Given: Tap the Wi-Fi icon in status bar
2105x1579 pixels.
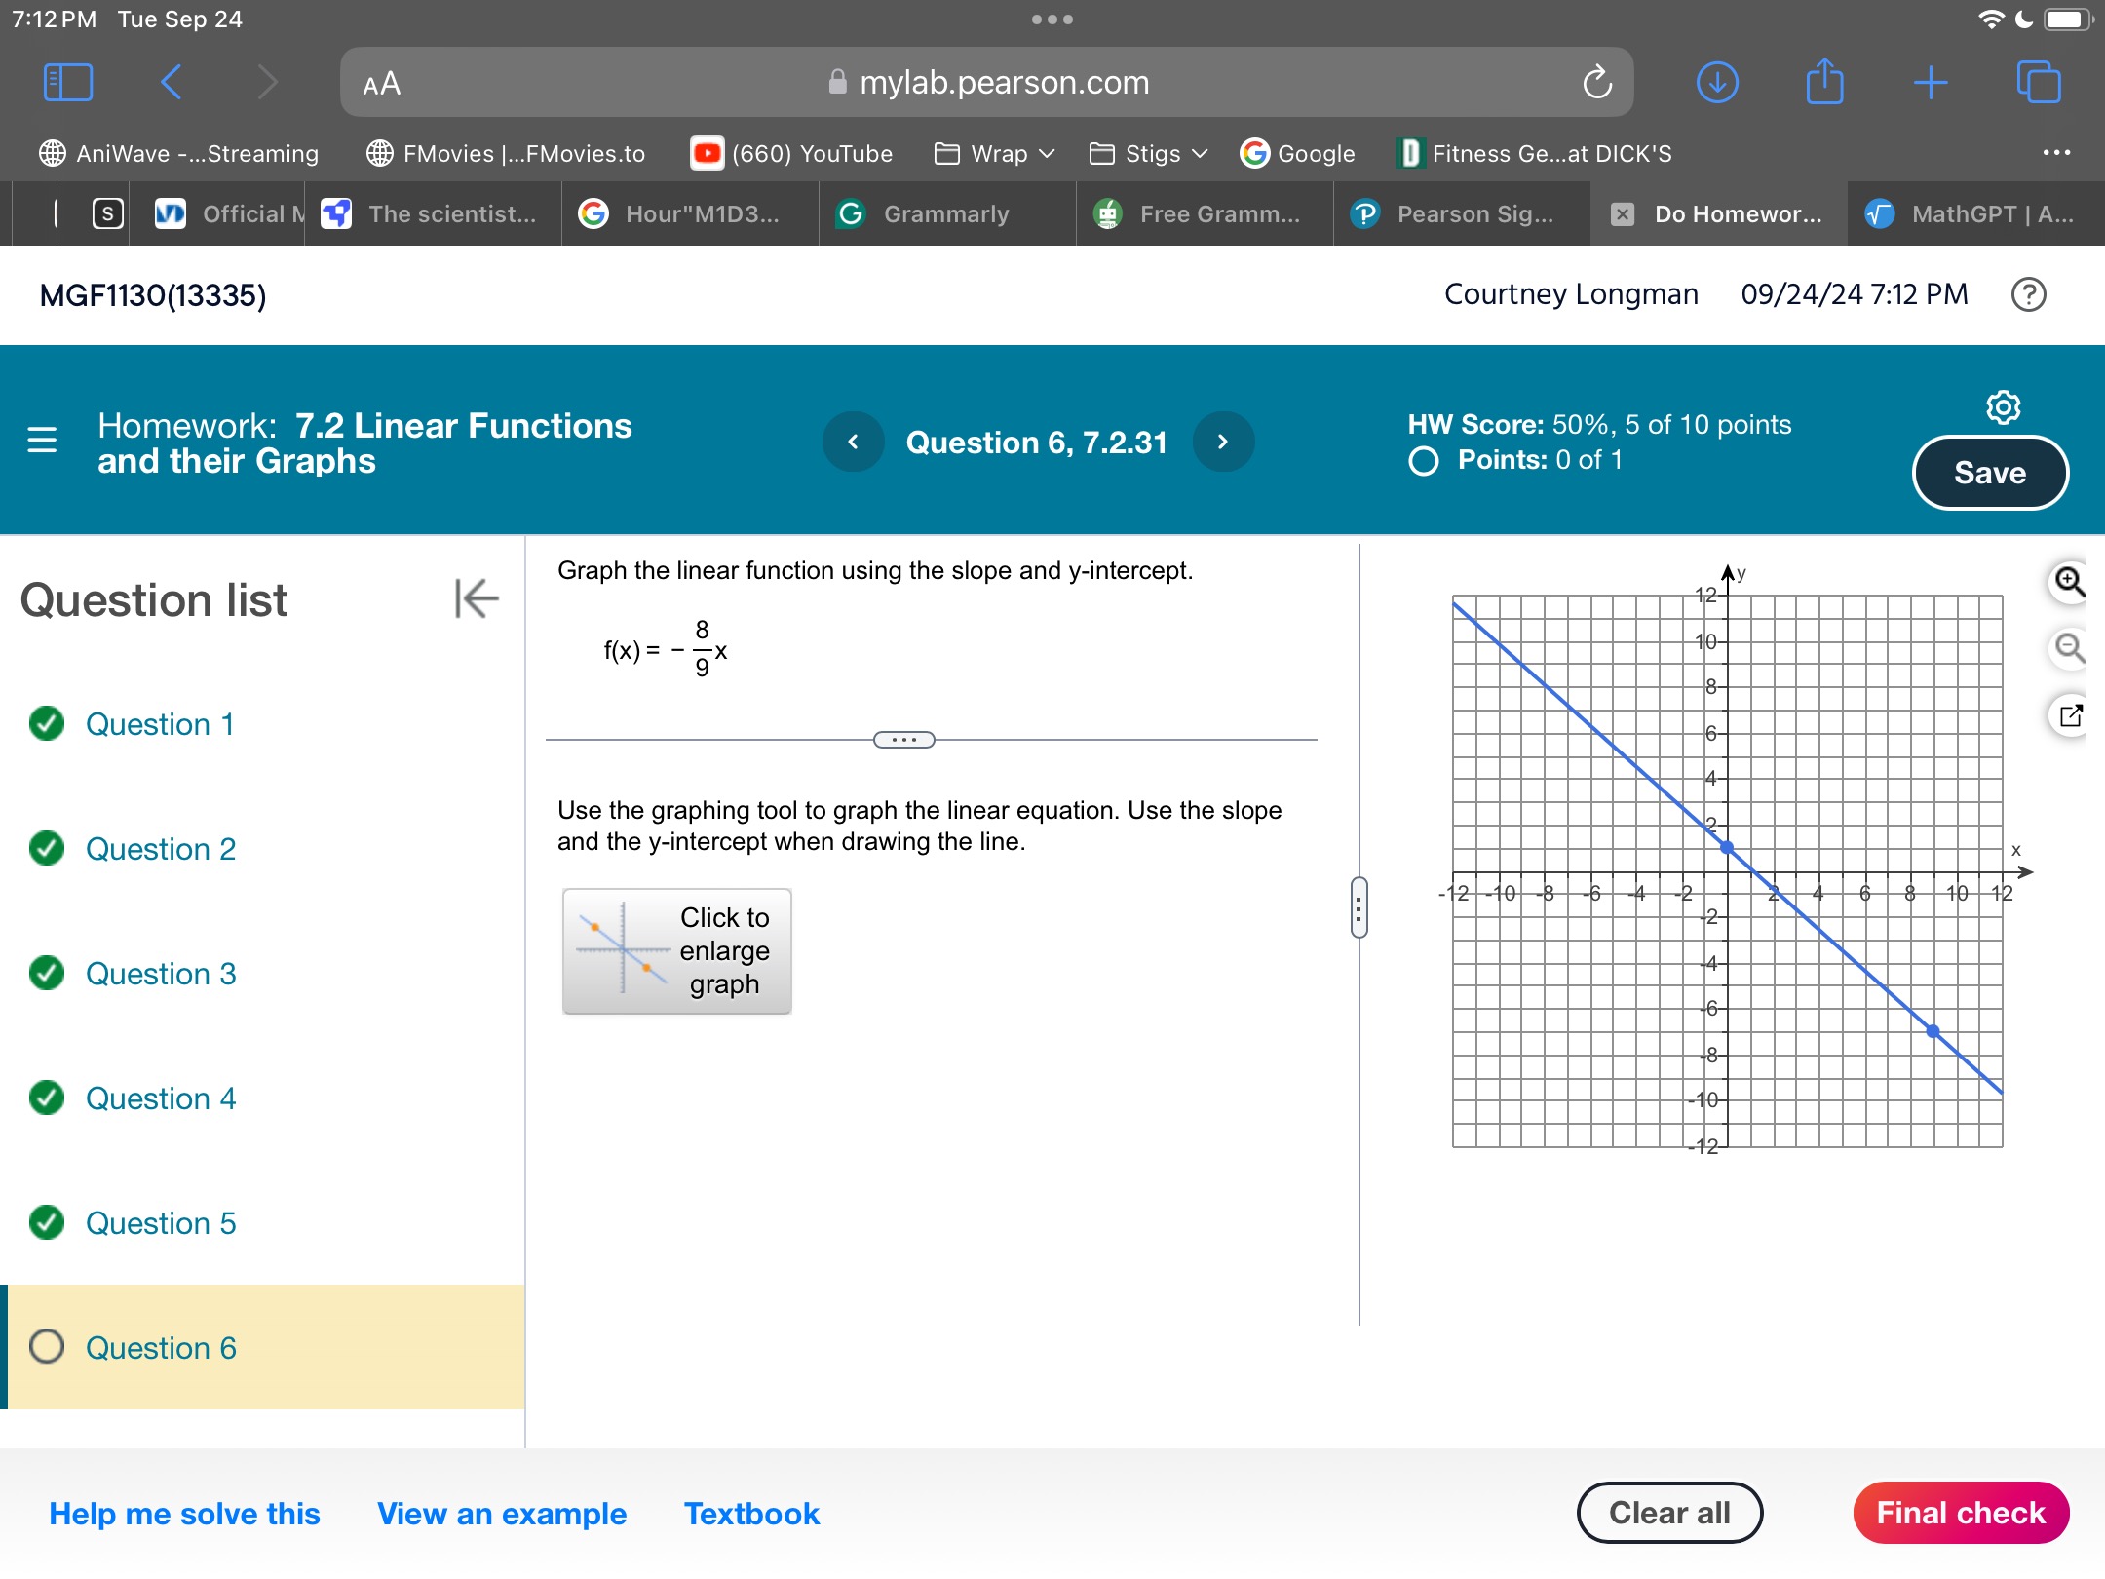Looking at the screenshot, I should point(1990,19).
